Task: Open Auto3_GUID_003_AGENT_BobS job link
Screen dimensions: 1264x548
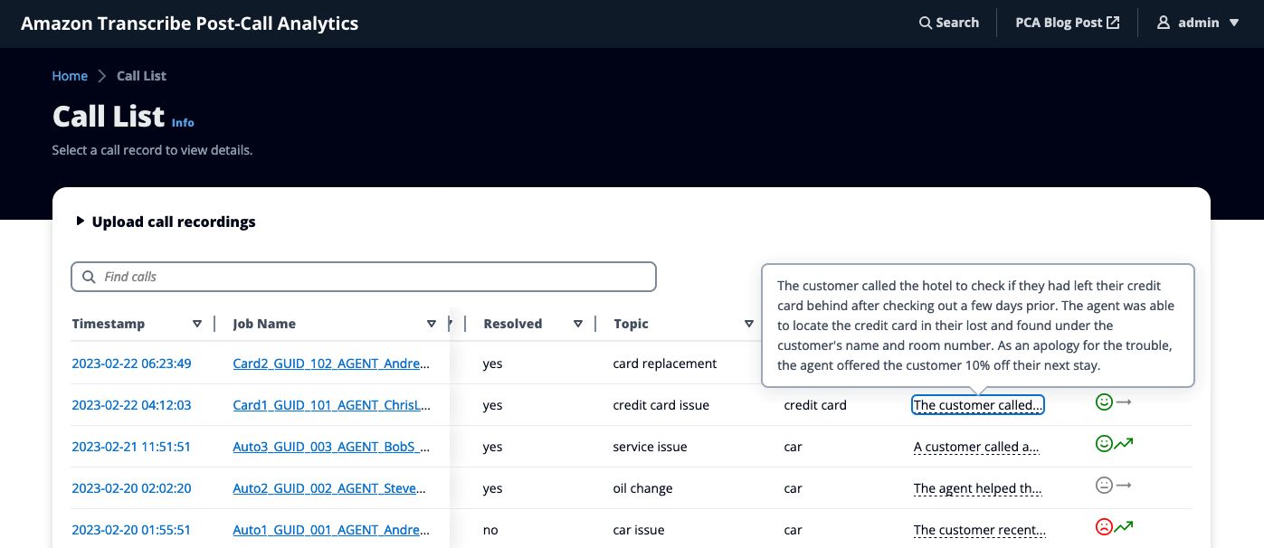Action: (x=330, y=447)
